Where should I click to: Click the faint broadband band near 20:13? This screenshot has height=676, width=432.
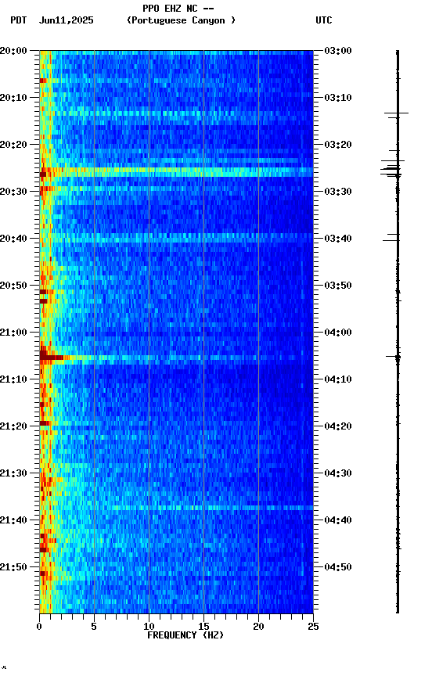point(176,113)
